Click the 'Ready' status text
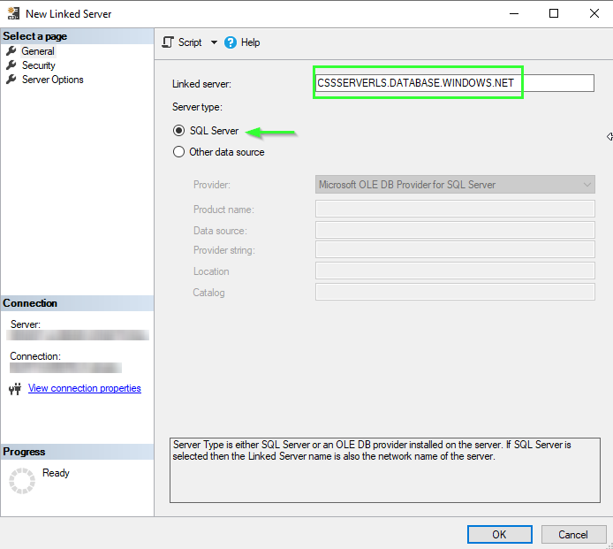Screen dimensions: 613x549 tap(56, 473)
